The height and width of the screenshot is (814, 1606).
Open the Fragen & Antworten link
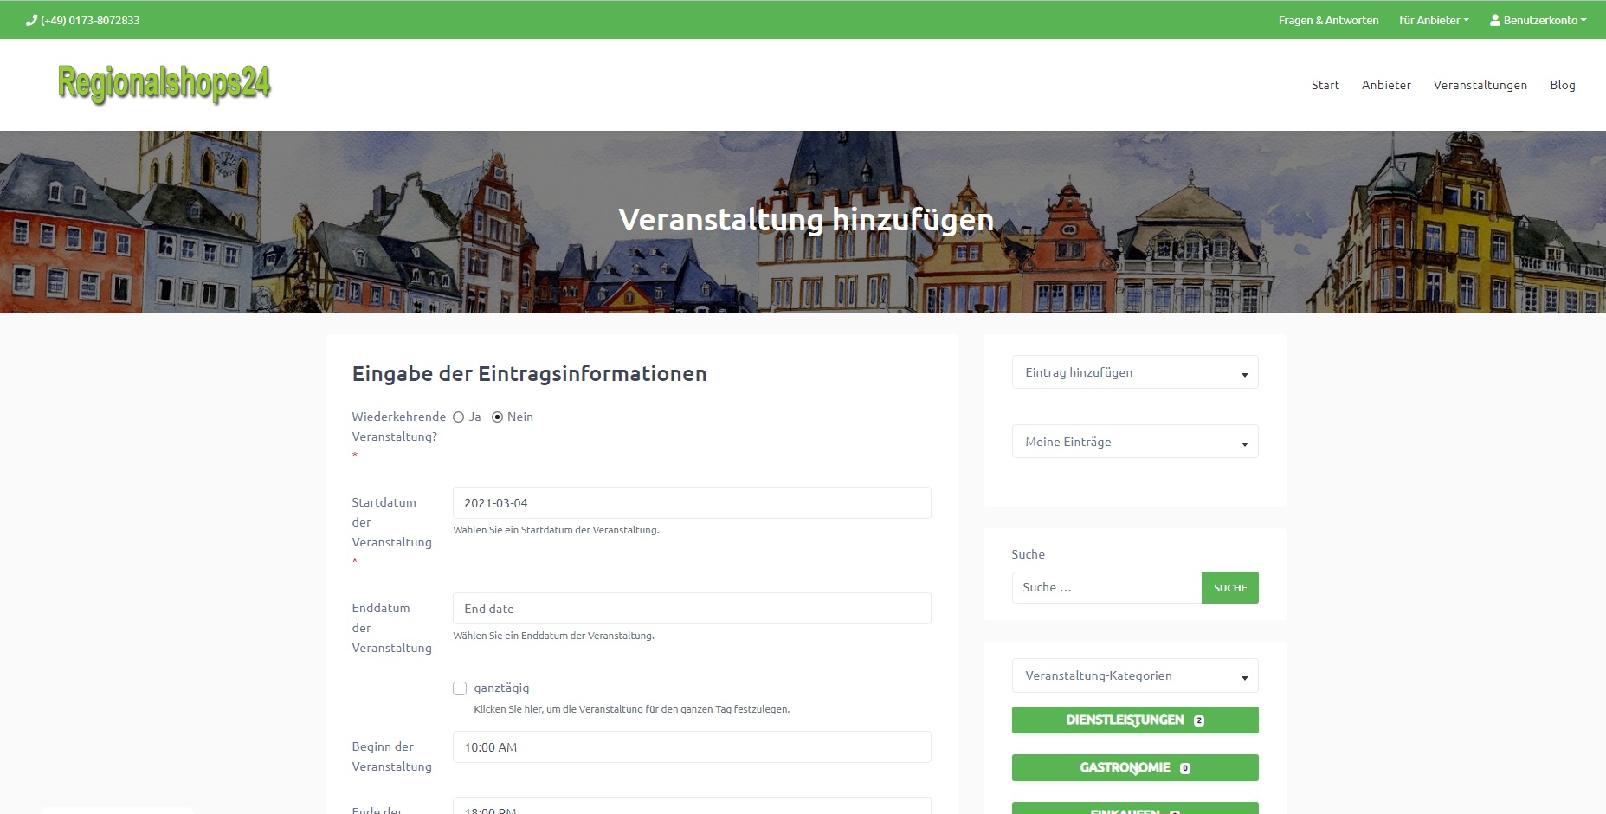1328,20
